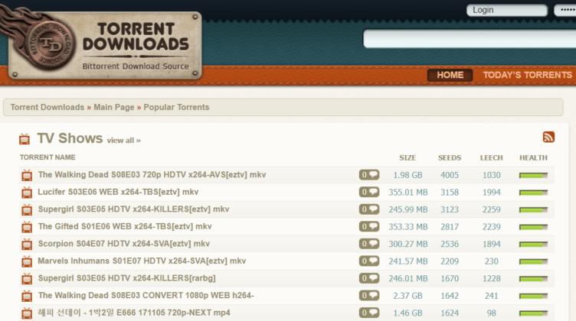The height and width of the screenshot is (321, 576).
Task: Open the view all » link for TV Shows
Action: click(x=124, y=141)
